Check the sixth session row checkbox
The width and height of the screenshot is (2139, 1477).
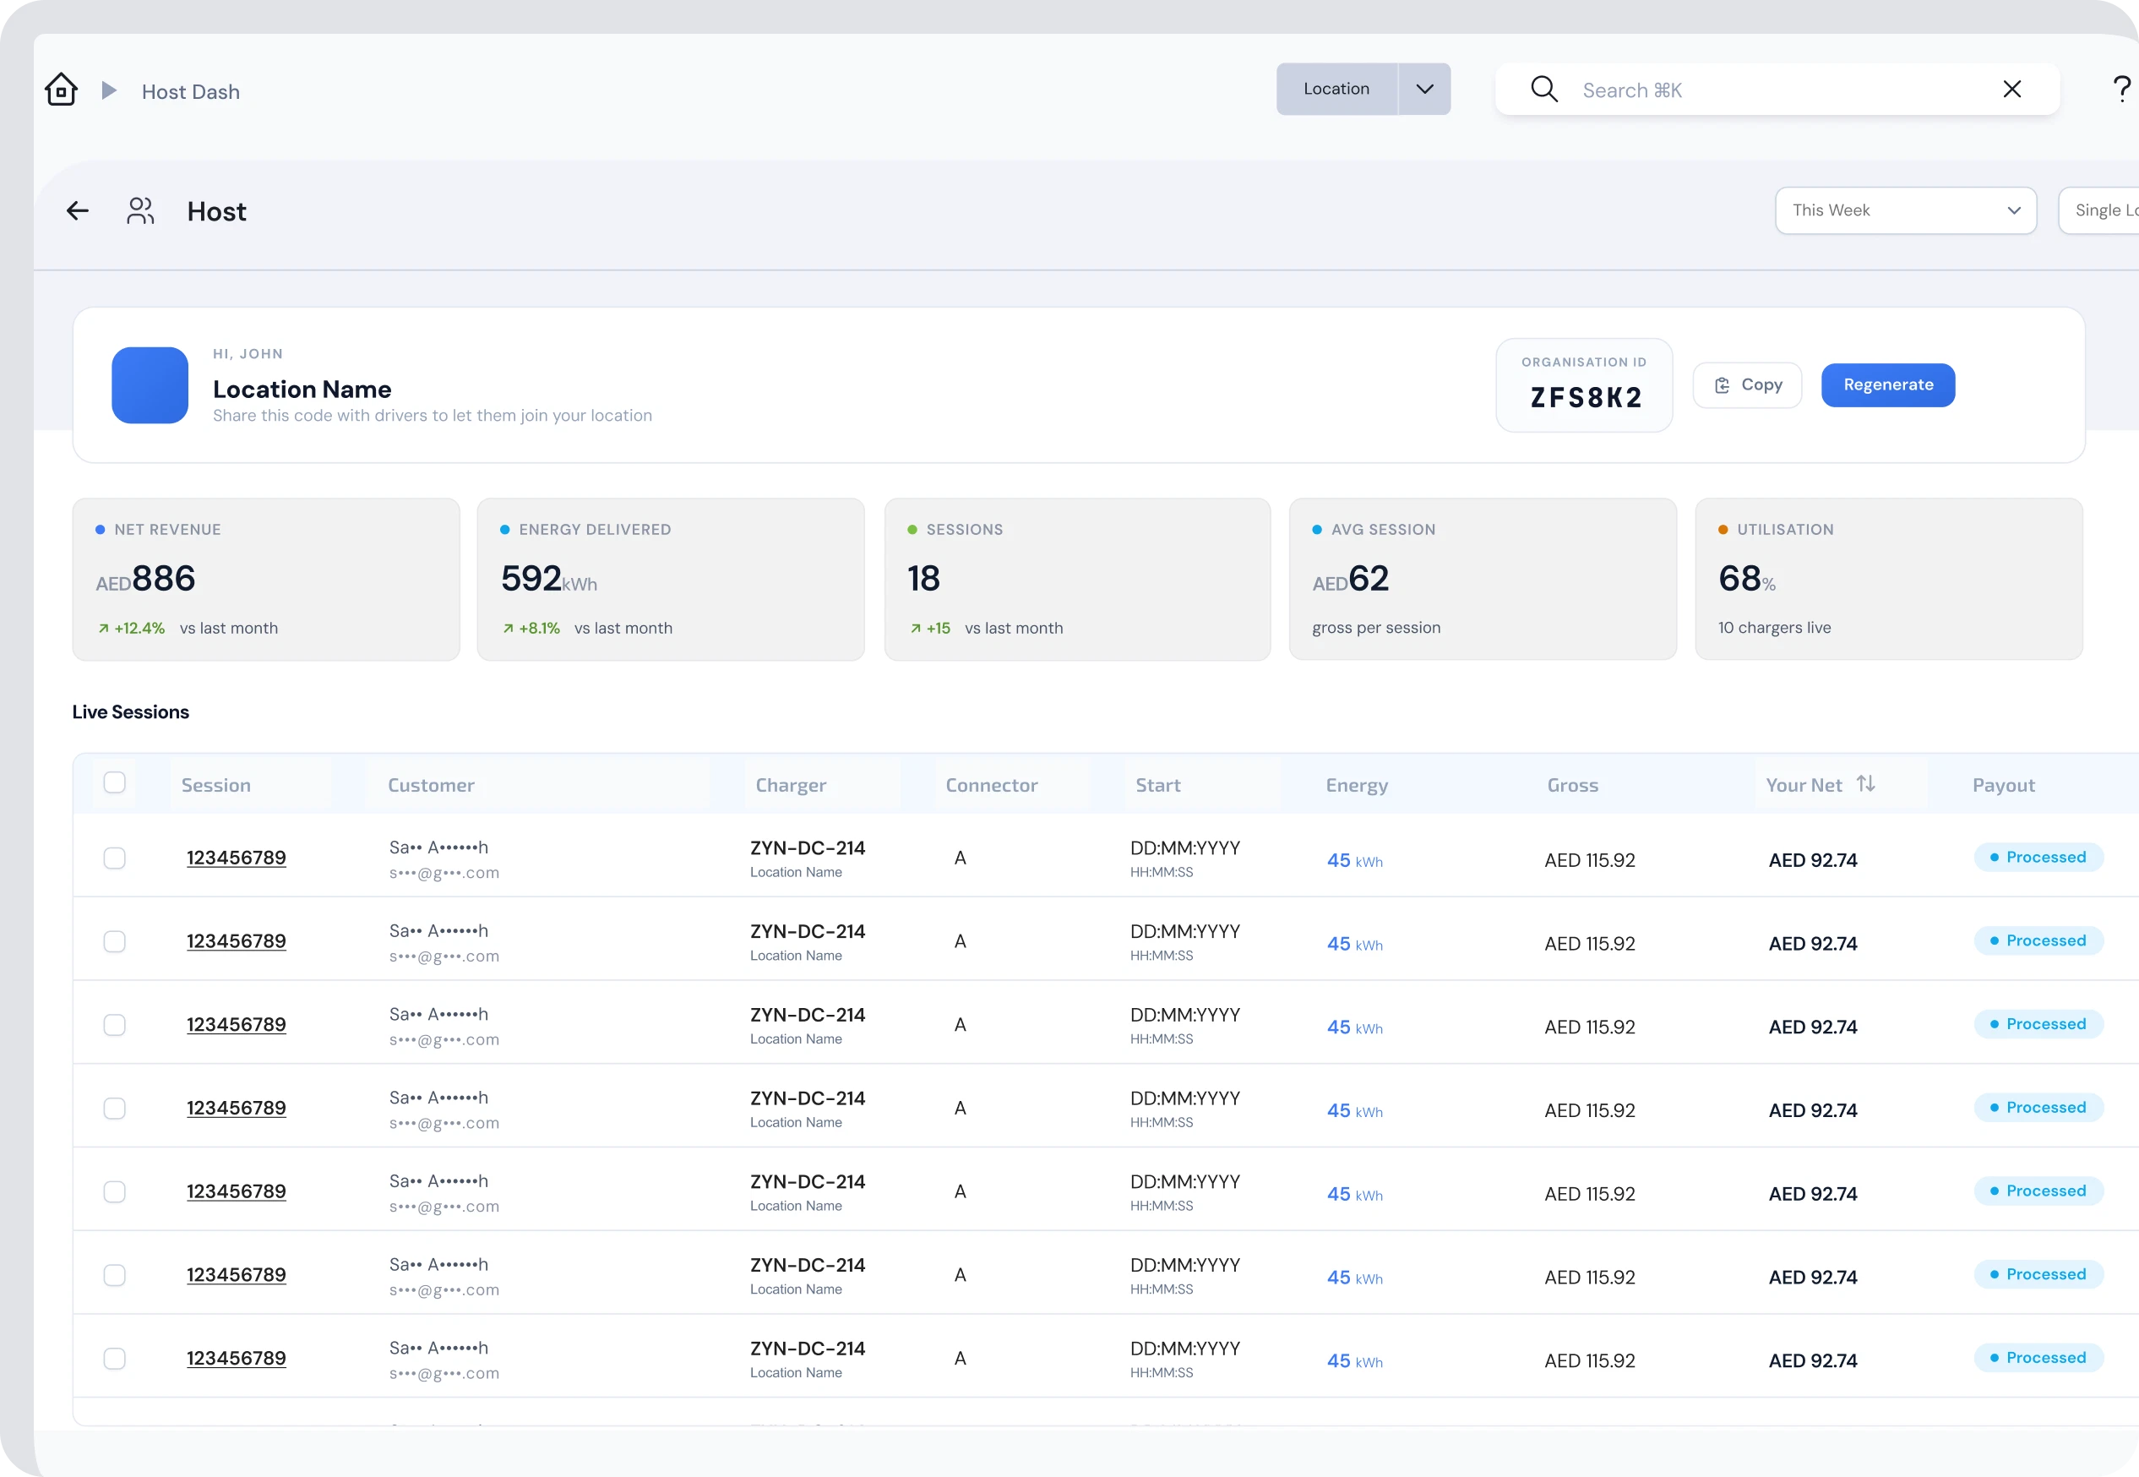pyautogui.click(x=115, y=1275)
